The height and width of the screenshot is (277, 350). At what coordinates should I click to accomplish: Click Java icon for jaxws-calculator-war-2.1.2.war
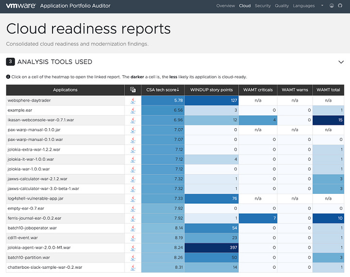(133, 179)
